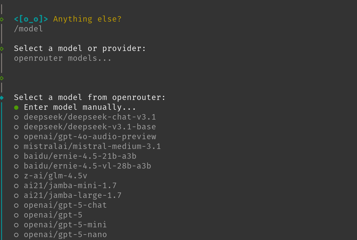Click the /model command text
The width and height of the screenshot is (357, 240).
tap(28, 29)
